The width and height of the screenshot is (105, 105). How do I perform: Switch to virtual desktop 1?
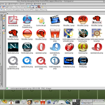click(74, 101)
